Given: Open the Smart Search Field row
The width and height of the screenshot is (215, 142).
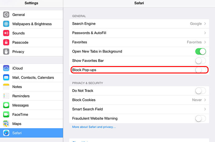Looking at the screenshot, I should 139,109.
